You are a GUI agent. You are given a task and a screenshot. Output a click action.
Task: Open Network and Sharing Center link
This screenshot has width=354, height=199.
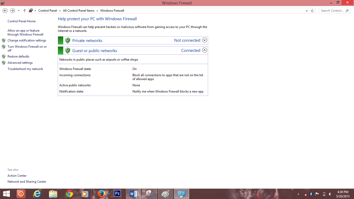(x=27, y=182)
